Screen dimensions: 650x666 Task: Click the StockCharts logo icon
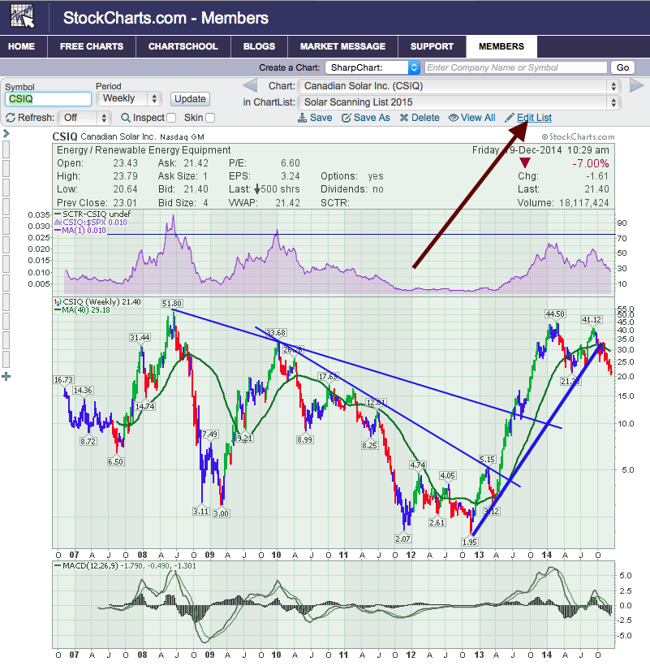(24, 17)
